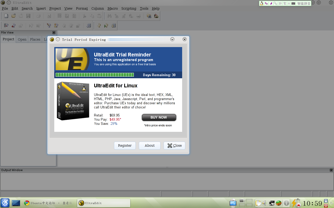Click the first macro toolbar icon
The width and height of the screenshot is (334, 208).
pyautogui.click(x=6, y=25)
